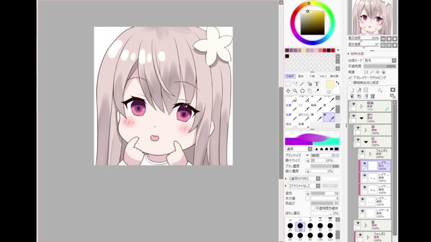Hide the top line-art layer via eye icon
The image size is (431, 242).
click(354, 104)
